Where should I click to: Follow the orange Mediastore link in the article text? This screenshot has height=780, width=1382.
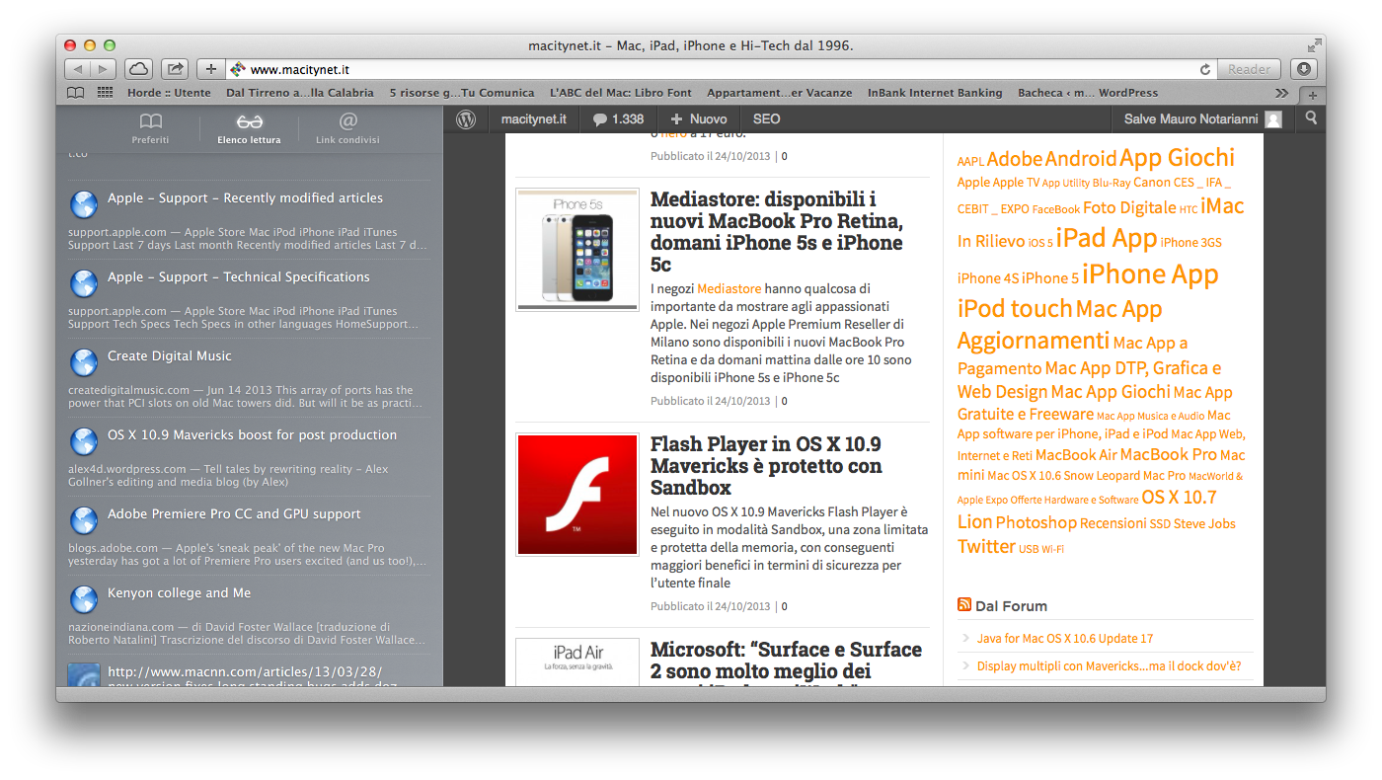(729, 289)
